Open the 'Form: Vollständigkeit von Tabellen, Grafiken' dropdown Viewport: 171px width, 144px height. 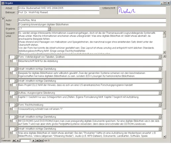point(160,57)
